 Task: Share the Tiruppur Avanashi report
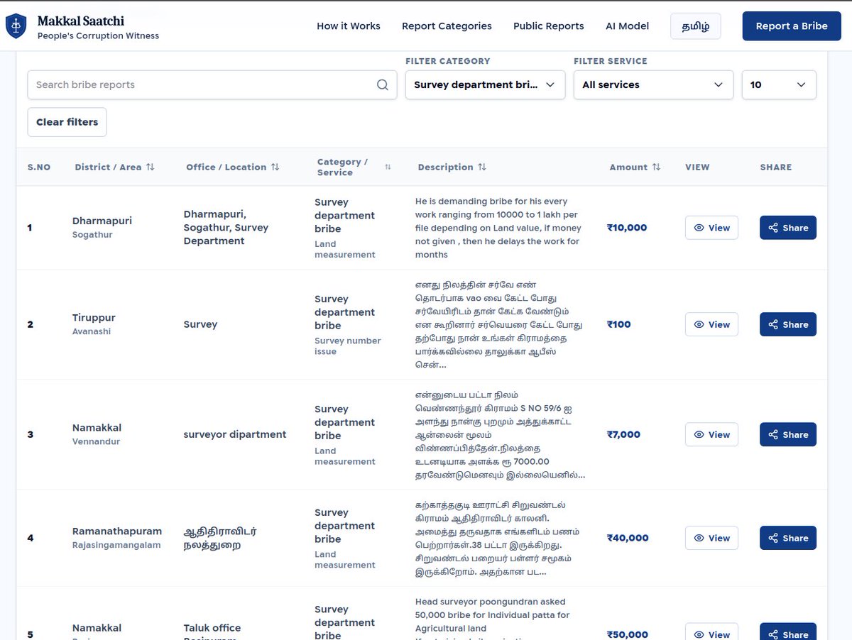point(788,324)
